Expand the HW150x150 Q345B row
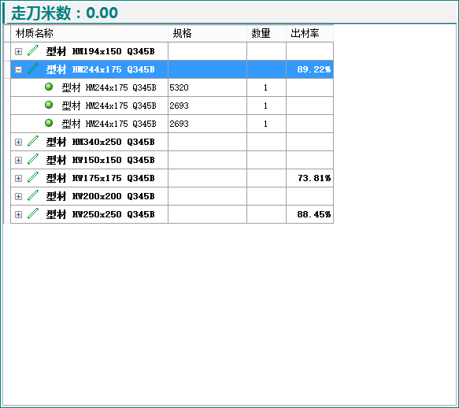 tap(18, 160)
